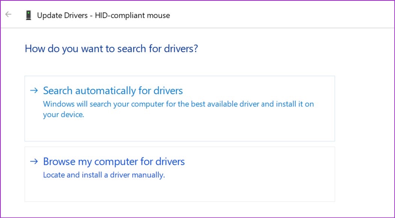Click the device icon beside Update Drivers title
Viewport: 395px width, 218px height.
pyautogui.click(x=29, y=15)
